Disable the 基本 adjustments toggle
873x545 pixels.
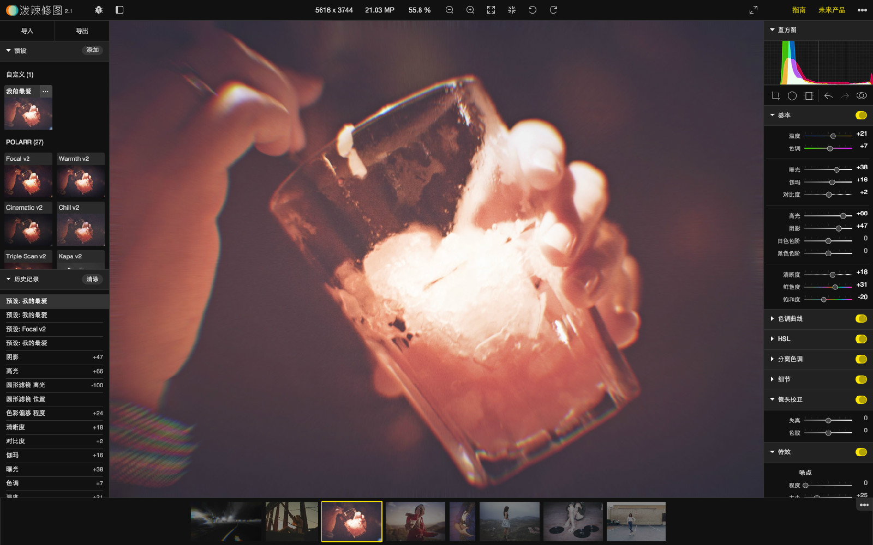click(x=862, y=115)
